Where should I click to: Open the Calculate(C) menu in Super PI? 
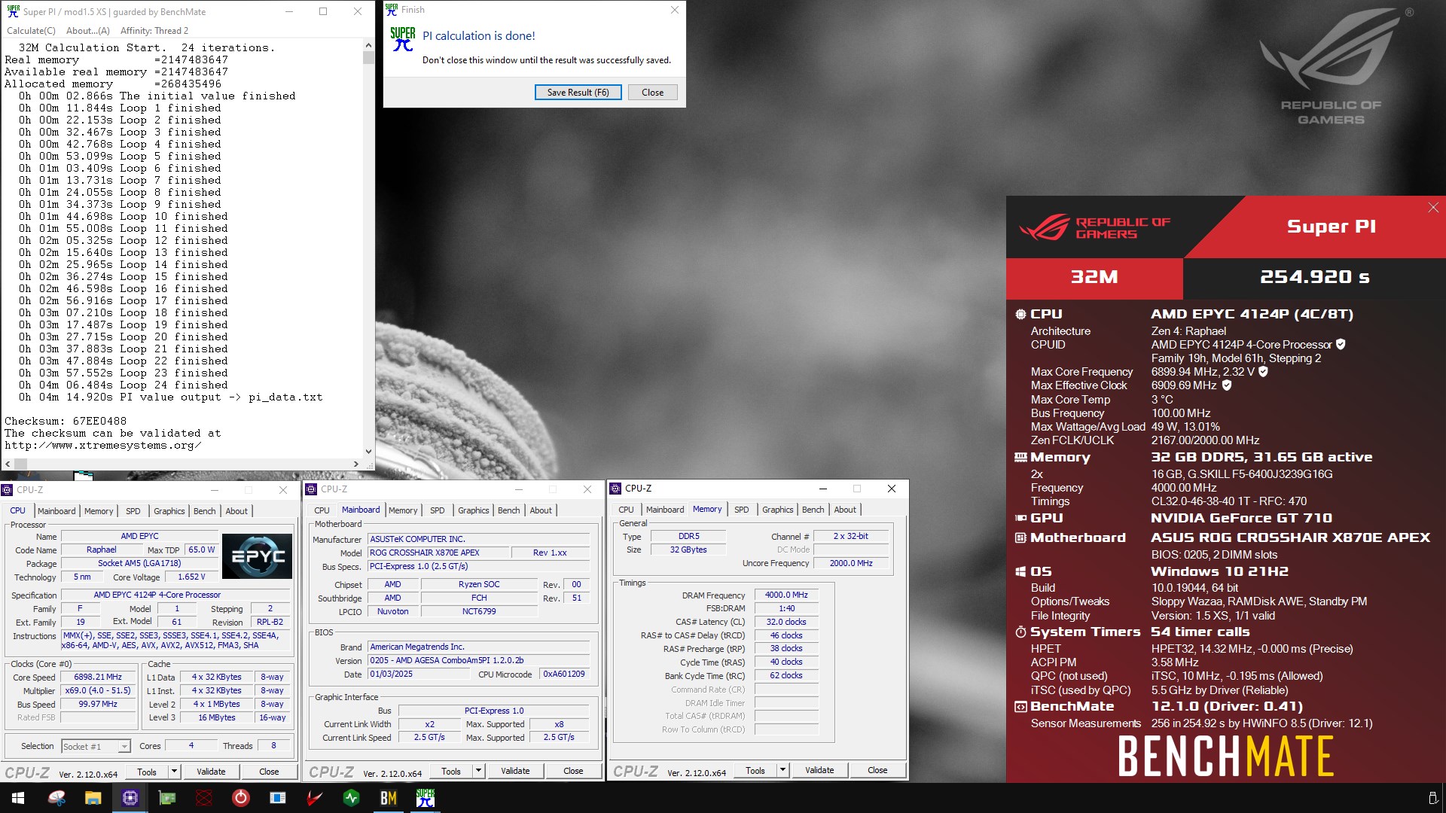click(31, 31)
